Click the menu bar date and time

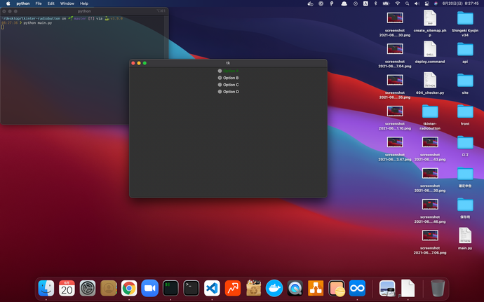click(460, 4)
